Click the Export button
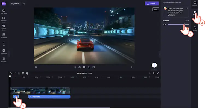This screenshot has height=109, width=205. click(152, 4)
